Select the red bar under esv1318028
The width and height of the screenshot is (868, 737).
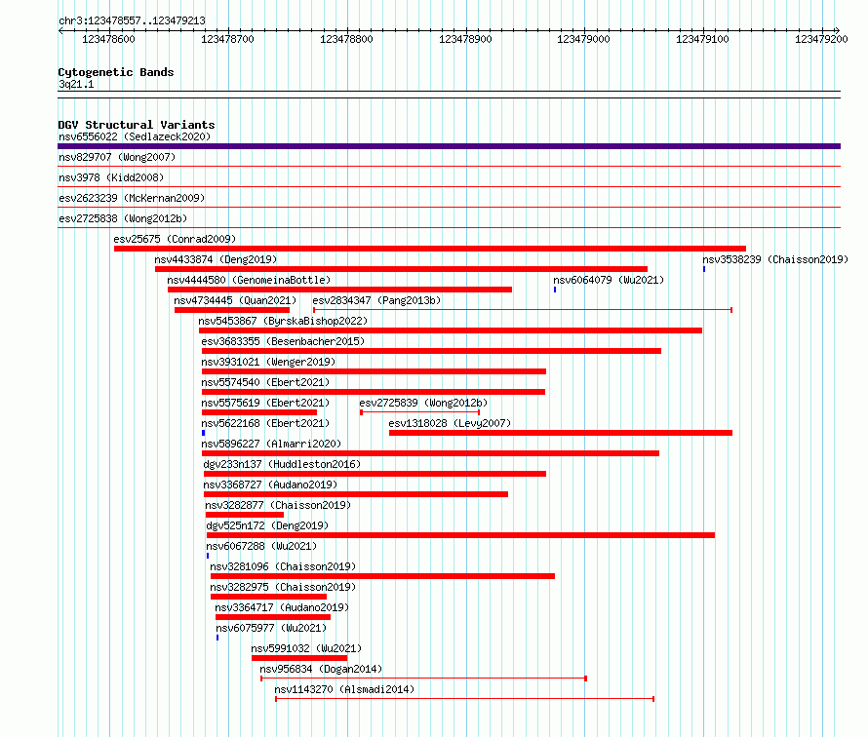point(561,433)
